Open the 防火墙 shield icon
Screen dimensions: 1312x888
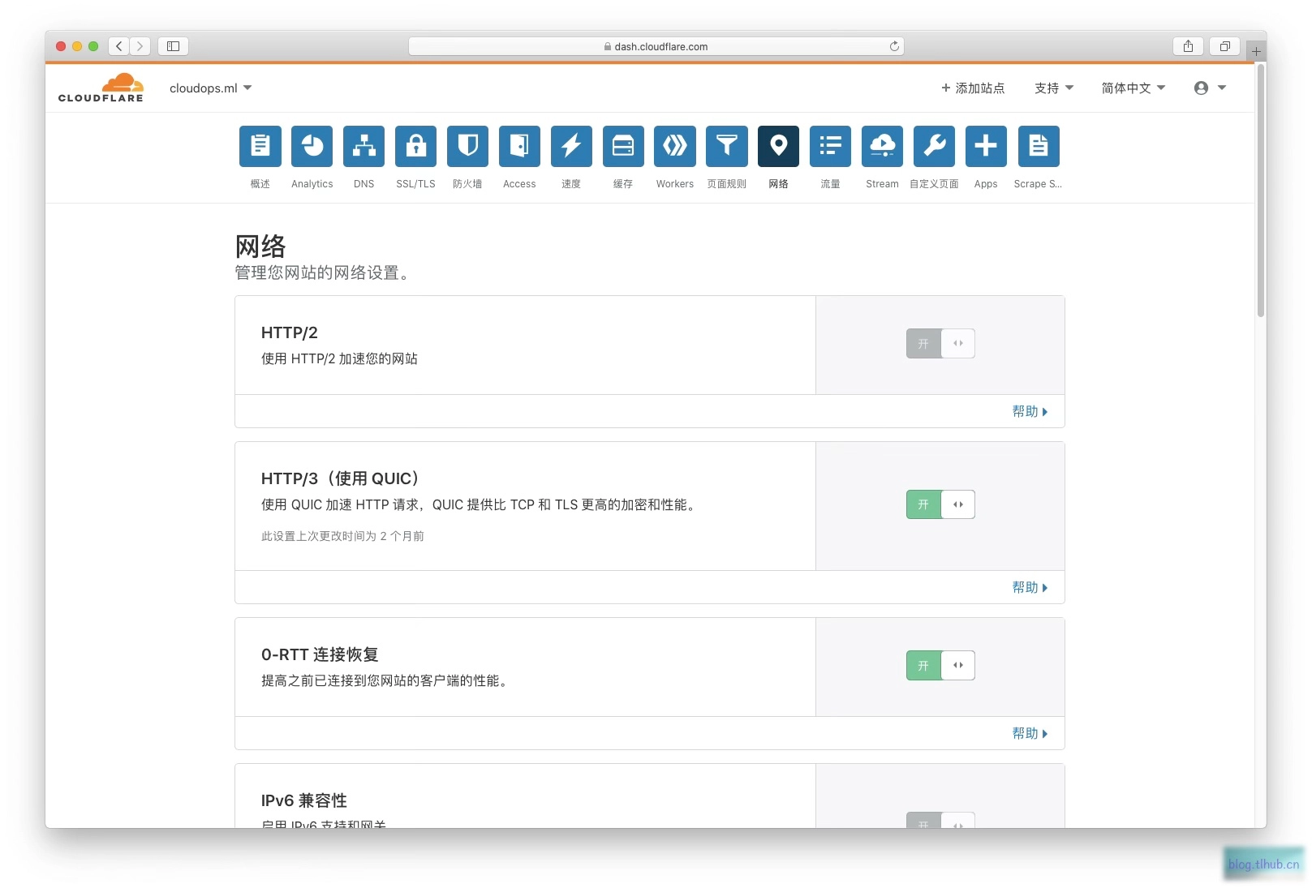click(x=467, y=146)
